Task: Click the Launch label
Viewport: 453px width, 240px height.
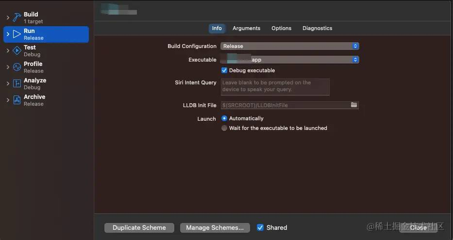Action: tap(206, 119)
